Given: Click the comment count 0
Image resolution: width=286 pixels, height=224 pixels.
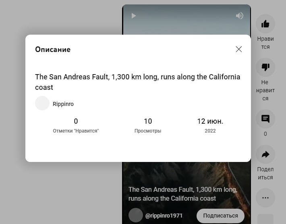Looking at the screenshot, I should (x=265, y=134).
